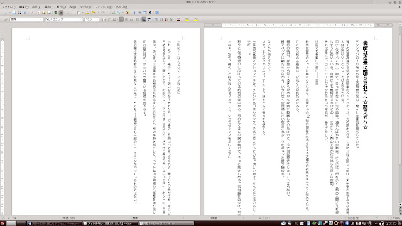Screen dimensions: 402x226
Task: Open the 編集 menu
Action: pyautogui.click(x=24, y=7)
